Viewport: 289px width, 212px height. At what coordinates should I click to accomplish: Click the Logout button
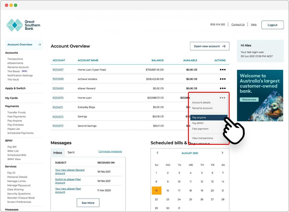272,25
